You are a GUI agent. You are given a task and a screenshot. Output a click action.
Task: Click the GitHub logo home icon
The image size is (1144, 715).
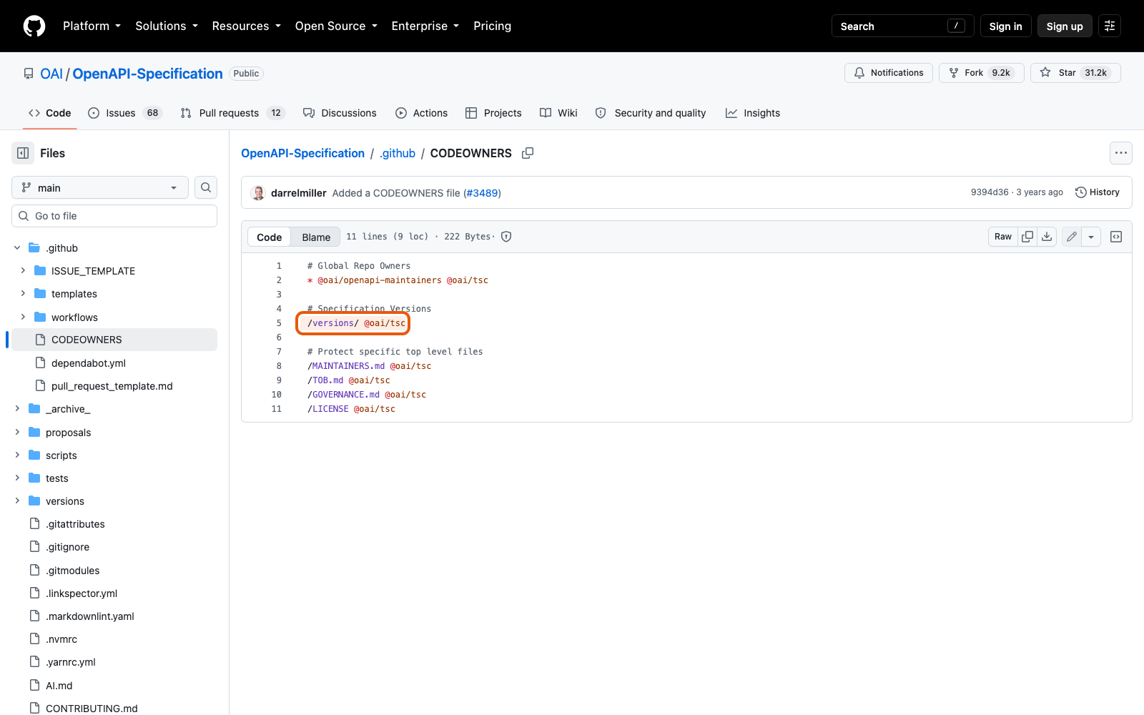click(x=34, y=26)
